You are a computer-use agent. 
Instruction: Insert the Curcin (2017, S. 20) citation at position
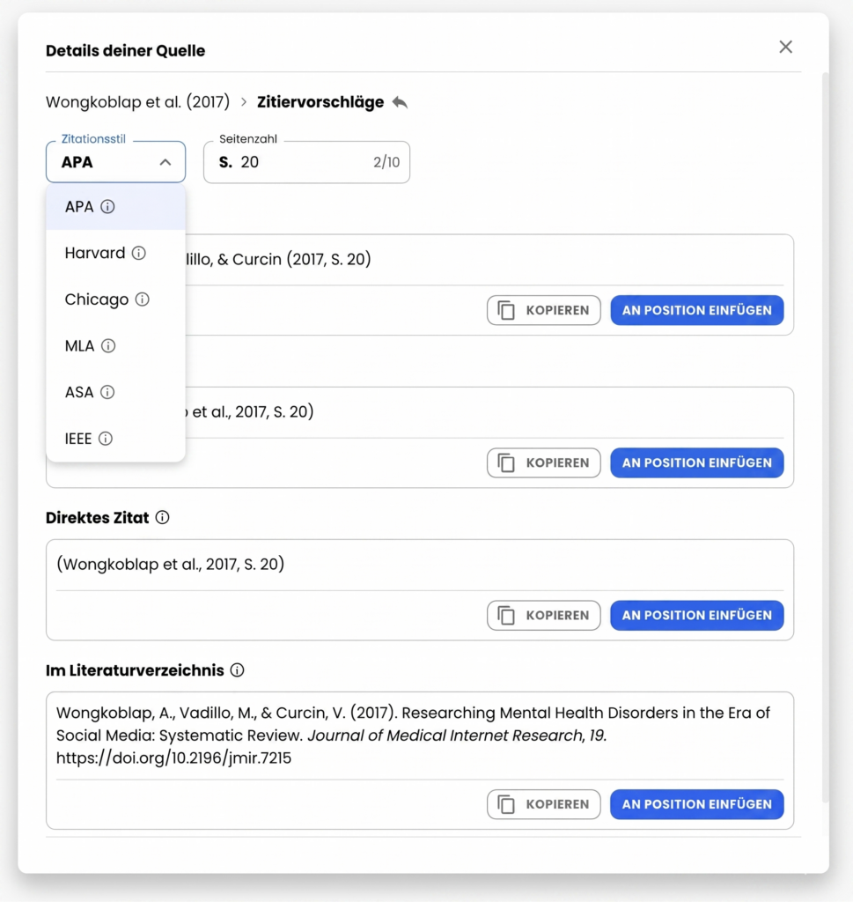tap(696, 310)
